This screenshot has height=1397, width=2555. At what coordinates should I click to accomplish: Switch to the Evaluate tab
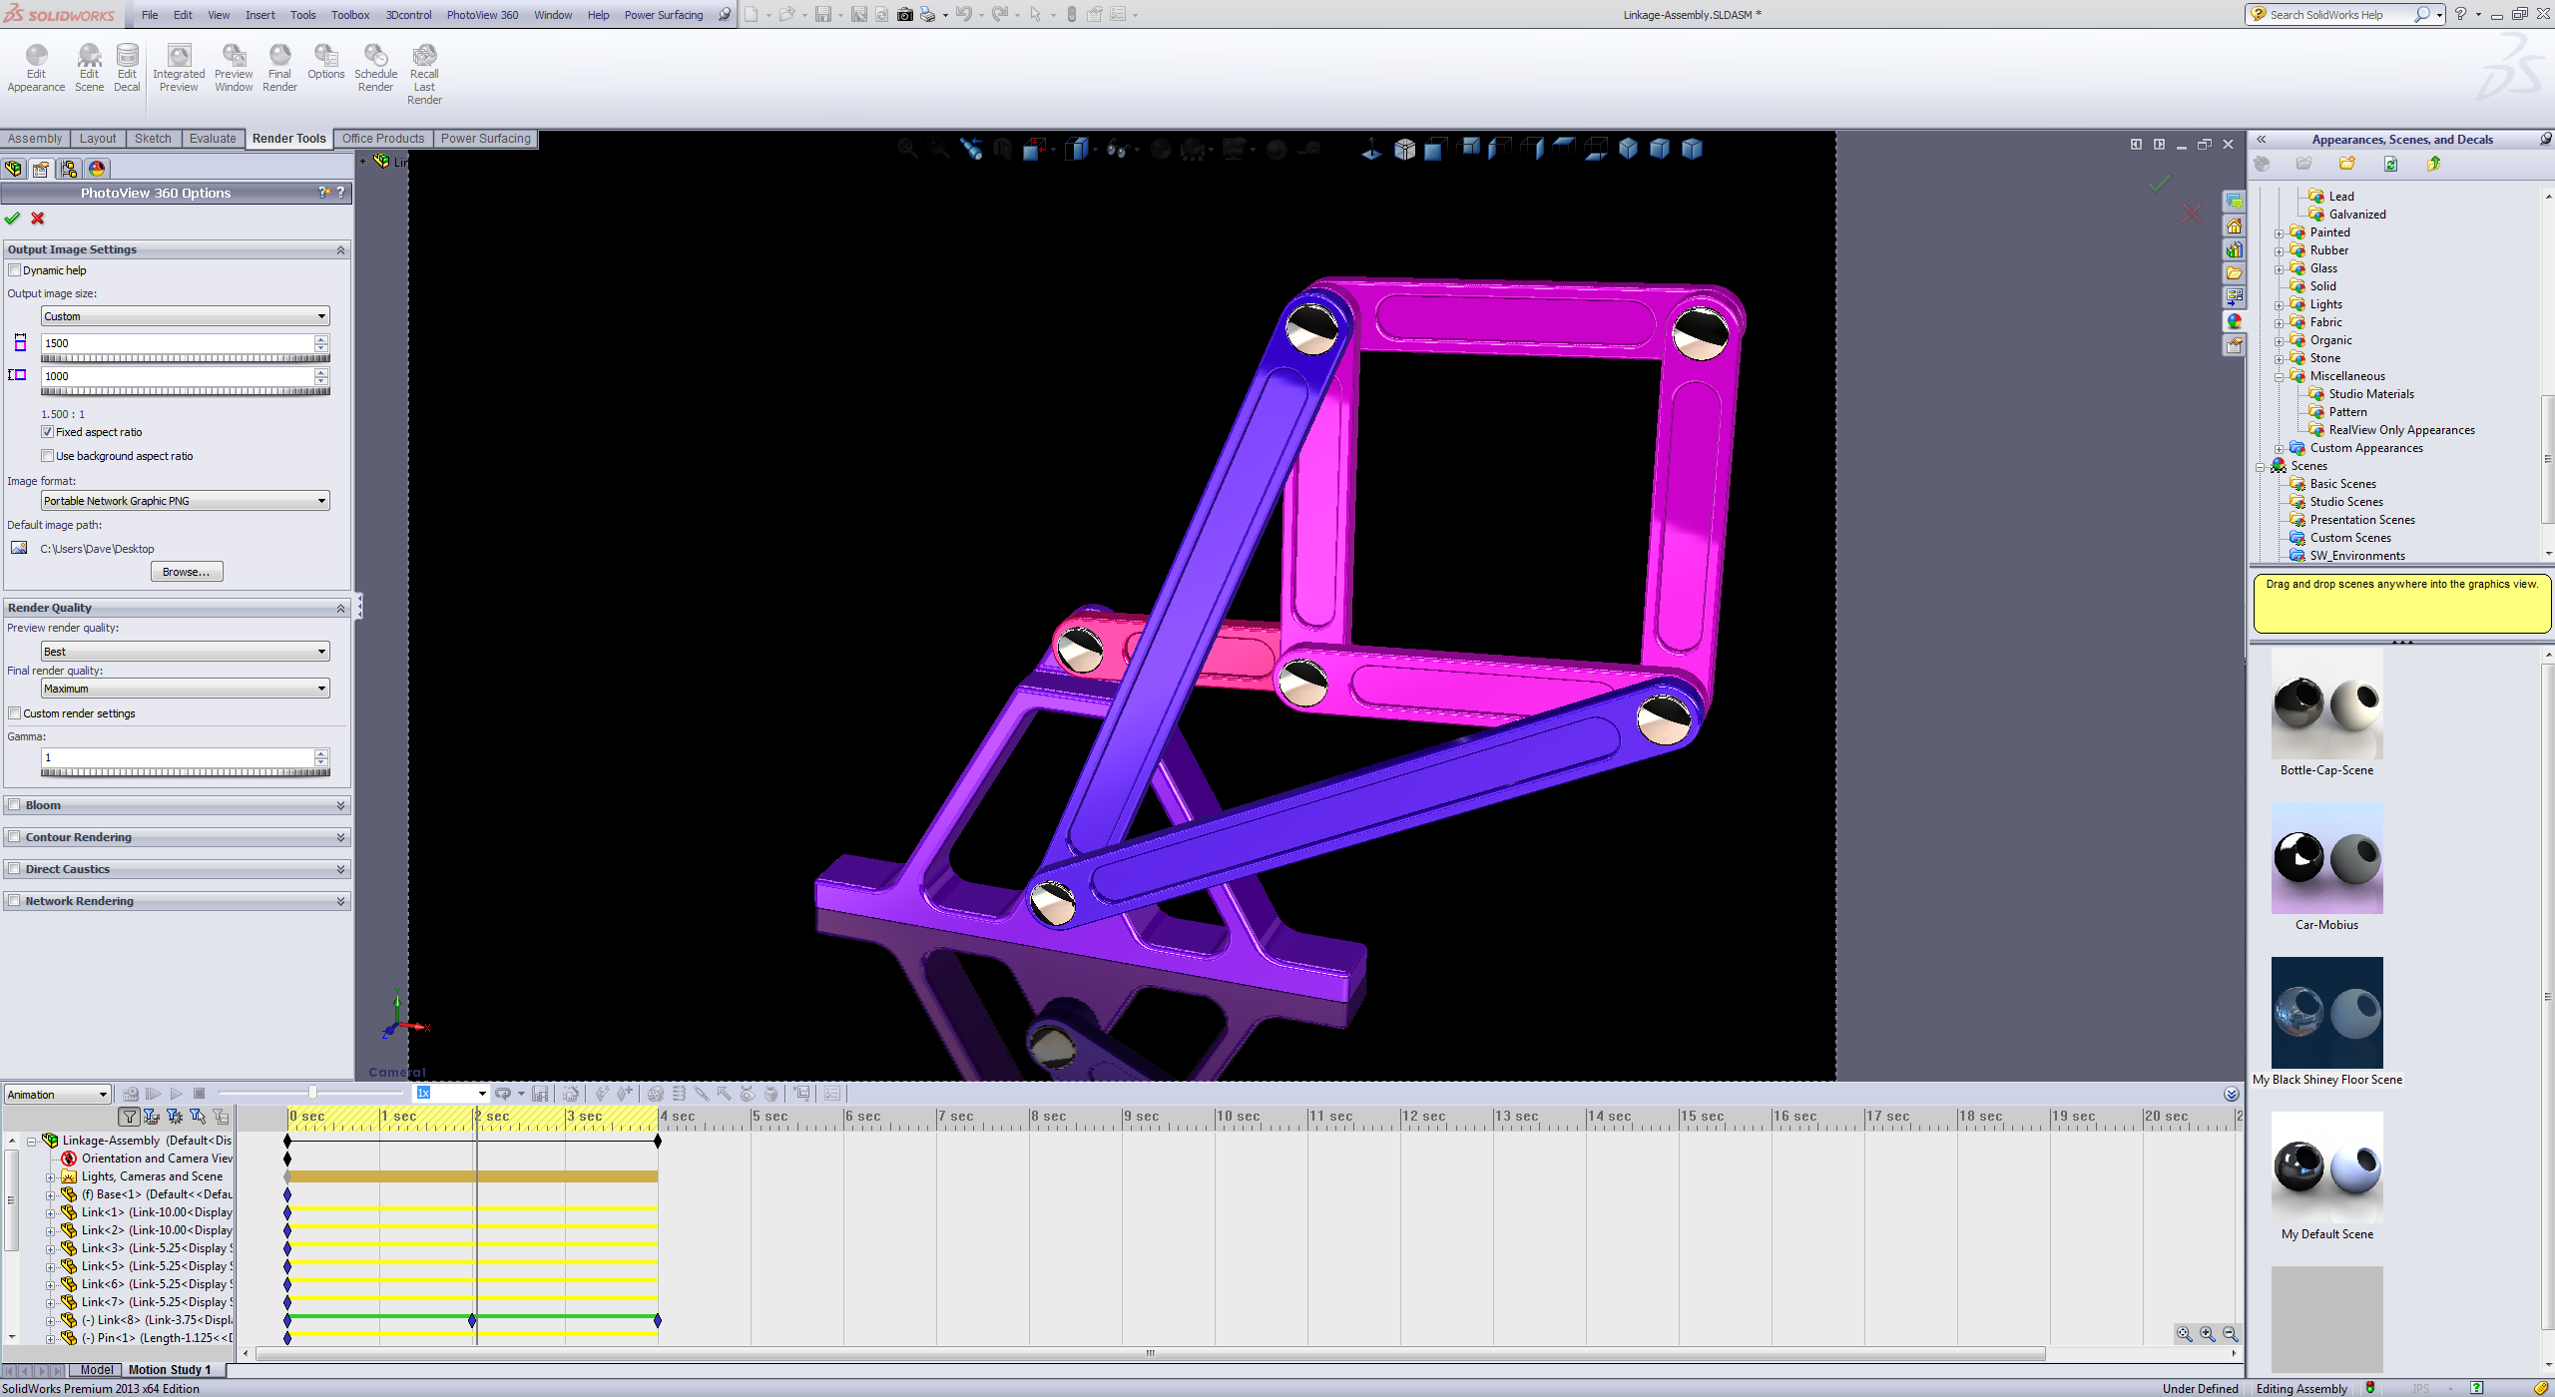point(213,139)
